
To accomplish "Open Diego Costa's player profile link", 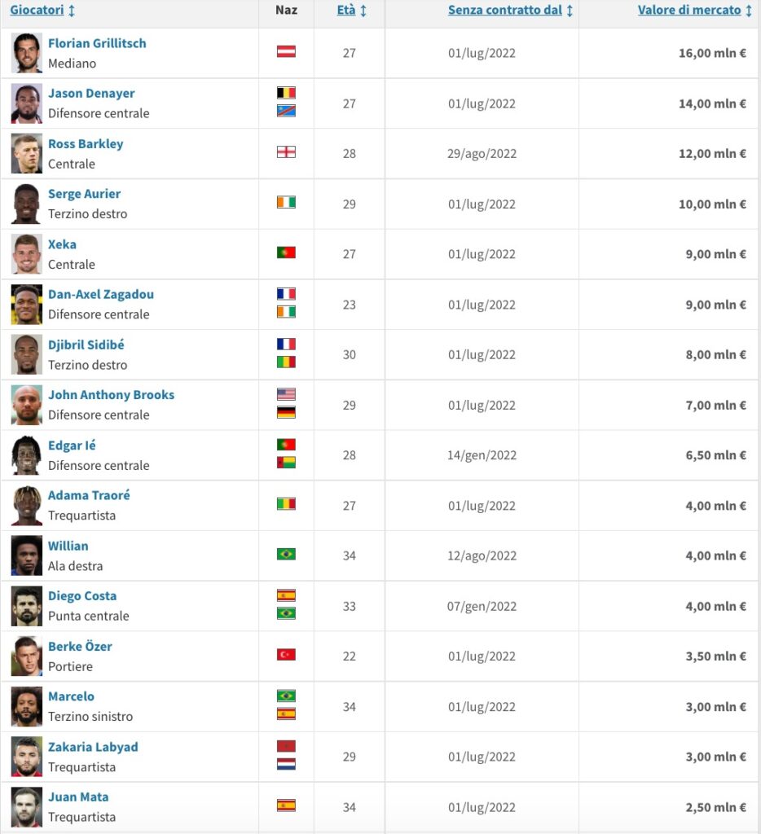I will [82, 596].
